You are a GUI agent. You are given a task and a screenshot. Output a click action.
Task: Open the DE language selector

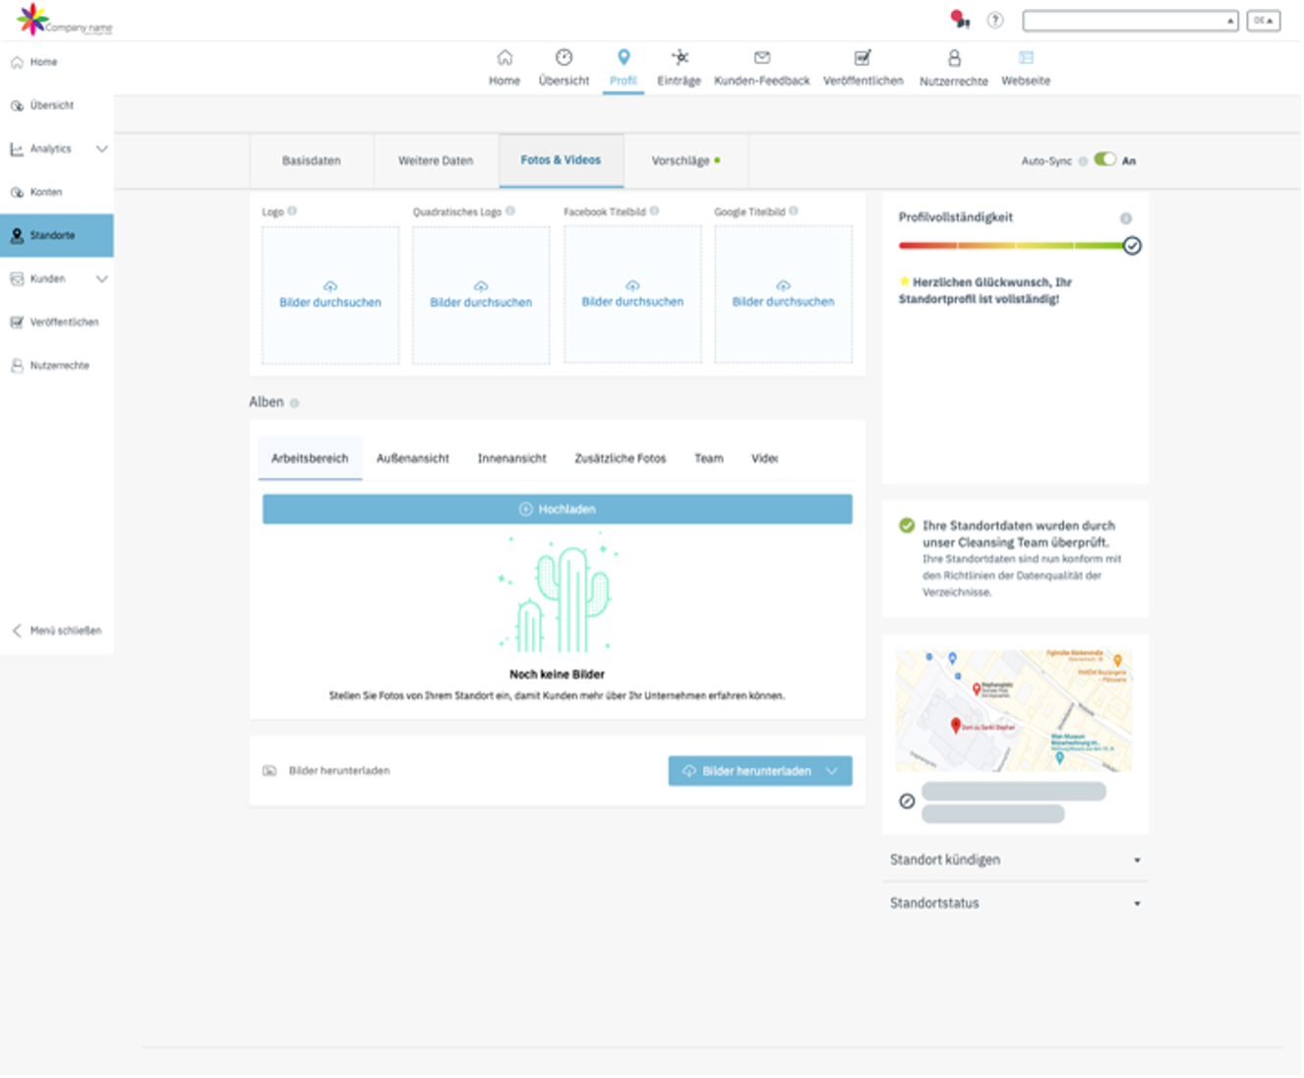1267,21
